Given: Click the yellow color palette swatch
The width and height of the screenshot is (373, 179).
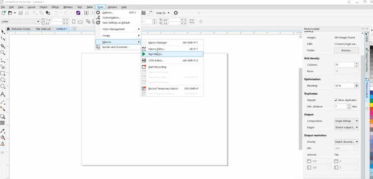Looking at the screenshot, I should [371, 105].
